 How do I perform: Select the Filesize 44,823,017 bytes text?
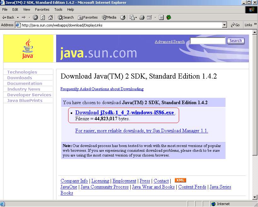102,119
